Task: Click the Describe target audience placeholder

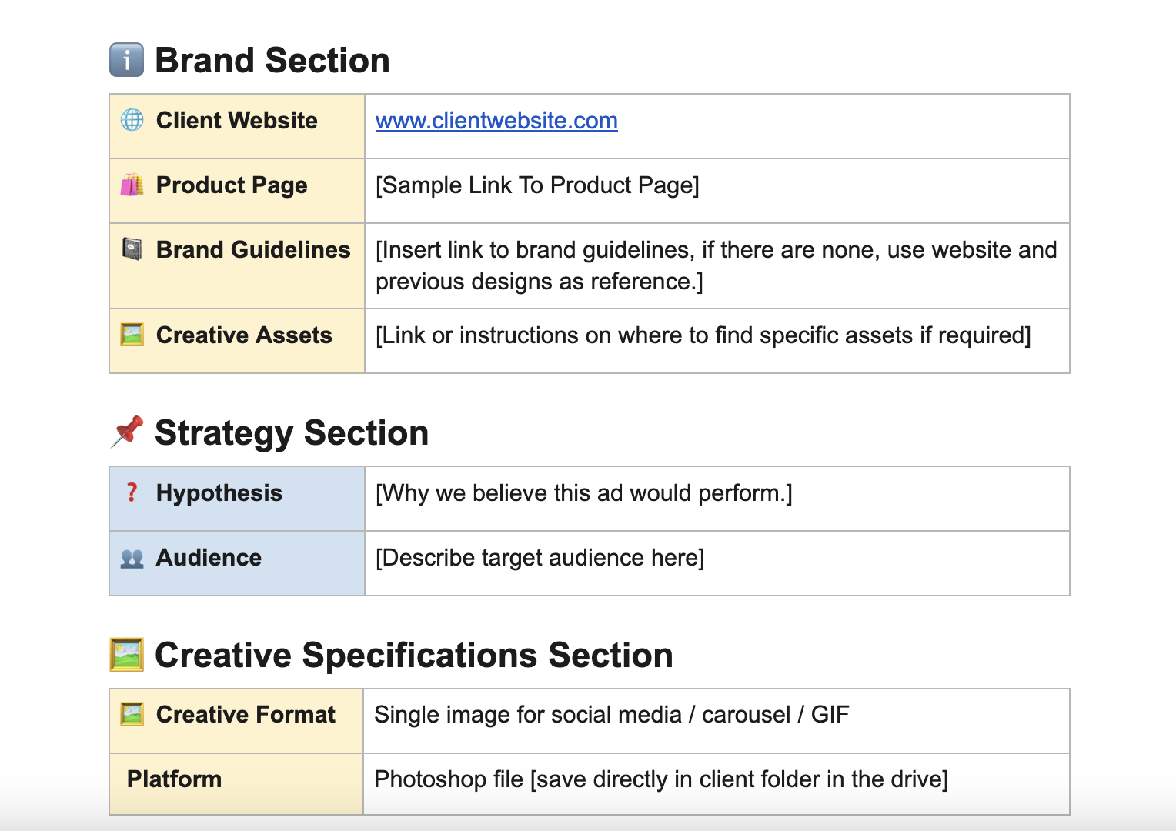Action: (540, 558)
